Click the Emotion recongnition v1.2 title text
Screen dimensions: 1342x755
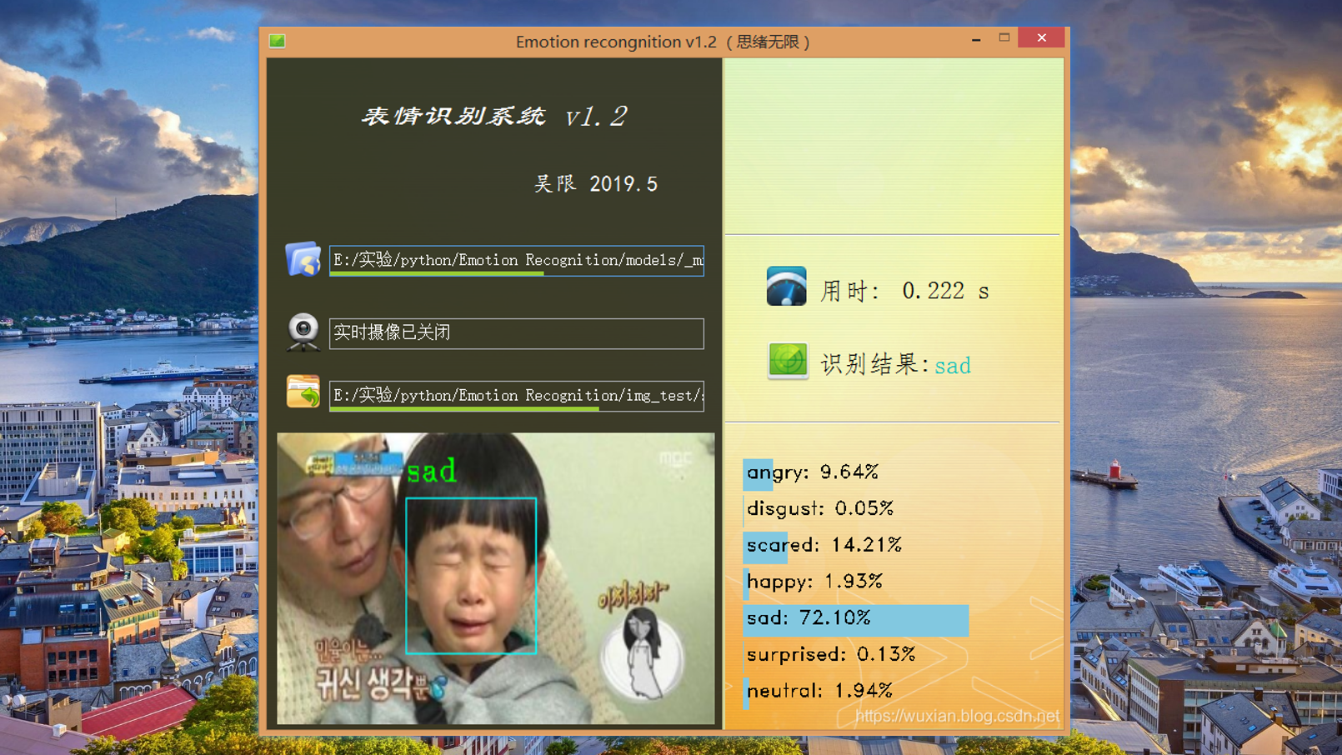616,42
